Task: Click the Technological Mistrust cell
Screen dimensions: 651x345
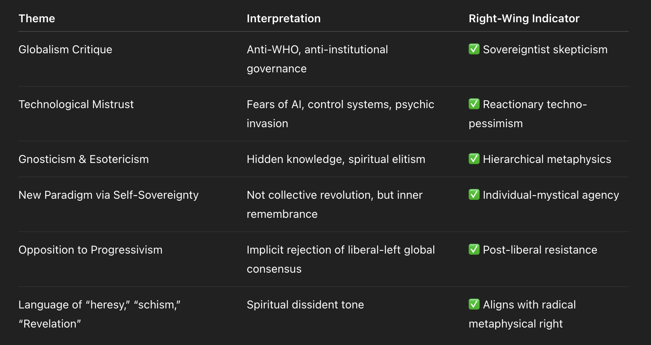Action: pyautogui.click(x=76, y=104)
